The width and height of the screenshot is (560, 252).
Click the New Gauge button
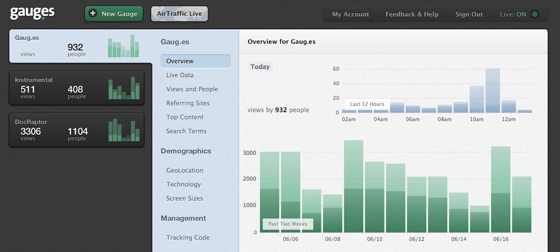click(114, 14)
